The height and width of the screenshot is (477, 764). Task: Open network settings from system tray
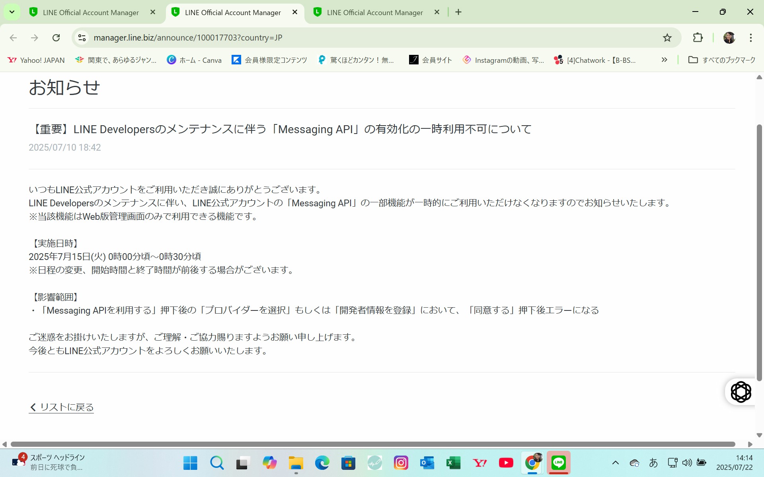[672, 463]
